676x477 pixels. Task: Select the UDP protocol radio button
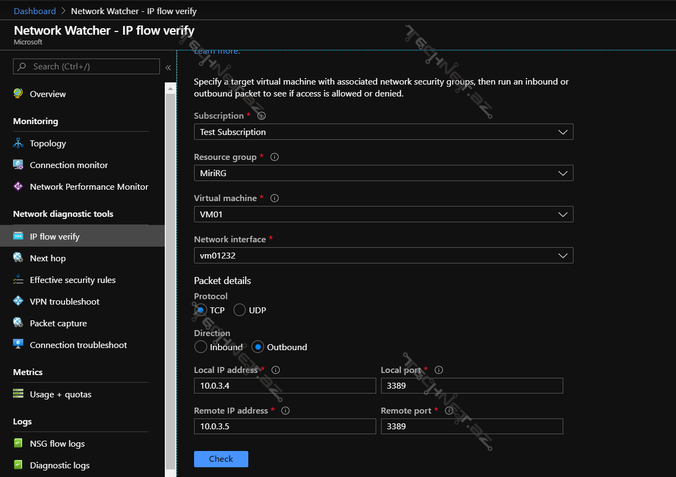[240, 310]
